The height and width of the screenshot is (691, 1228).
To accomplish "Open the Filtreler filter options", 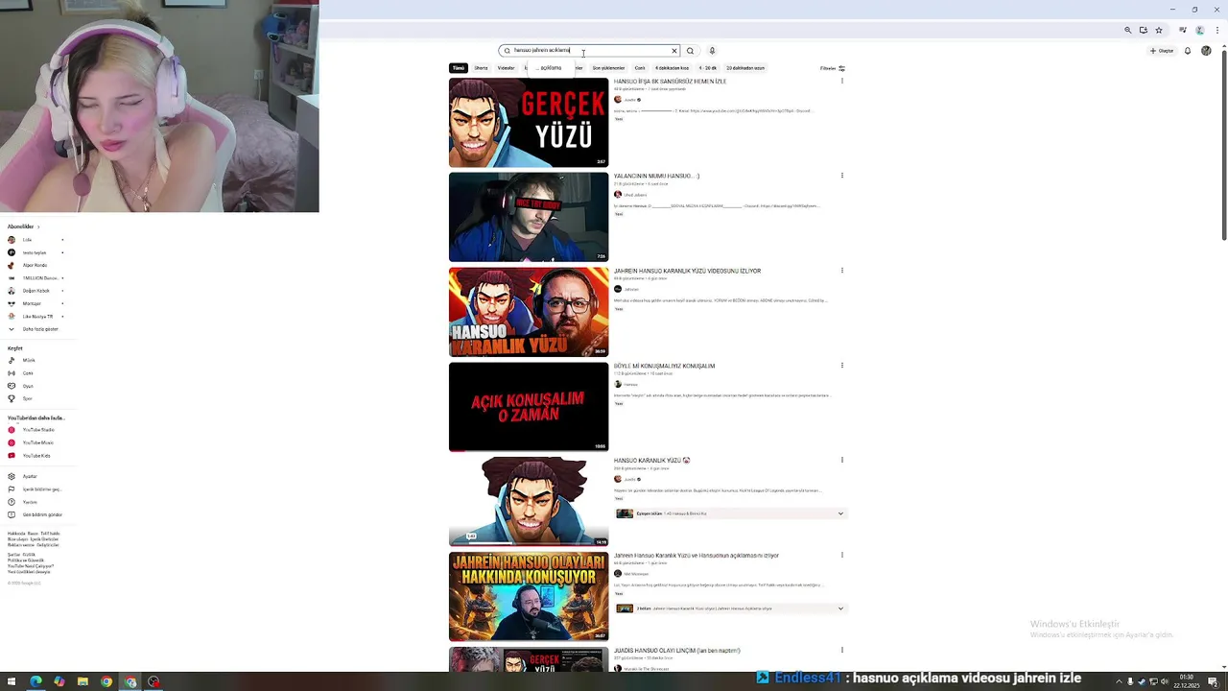I will tap(832, 68).
